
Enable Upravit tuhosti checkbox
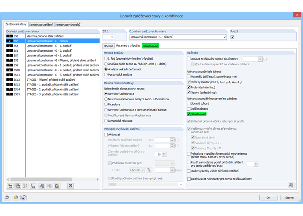click(x=189, y=103)
